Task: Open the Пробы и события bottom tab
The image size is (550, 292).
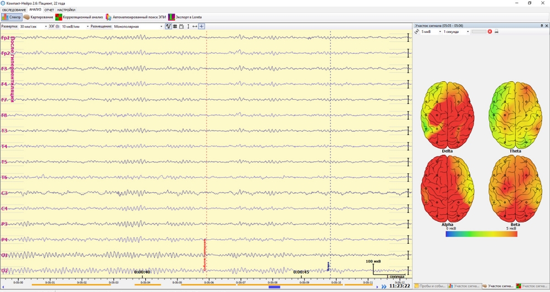Action: 430,286
